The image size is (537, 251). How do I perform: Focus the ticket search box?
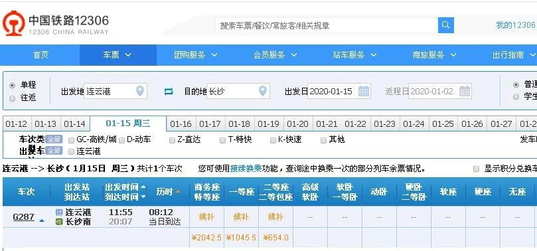(x=327, y=25)
